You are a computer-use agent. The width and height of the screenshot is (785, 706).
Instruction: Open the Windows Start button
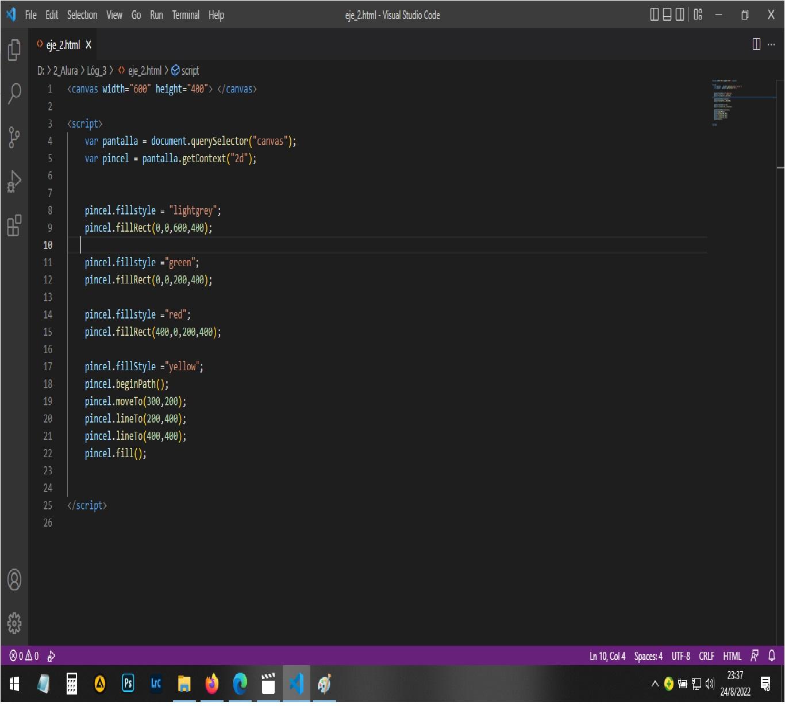pyautogui.click(x=14, y=684)
